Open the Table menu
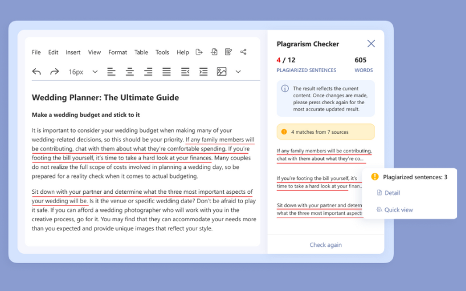 click(141, 52)
